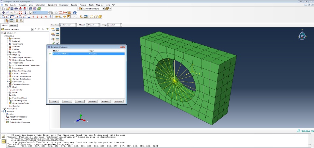Click Copy... in Constraint Manager
Viewport: 314px width, 148px height.
(x=79, y=101)
